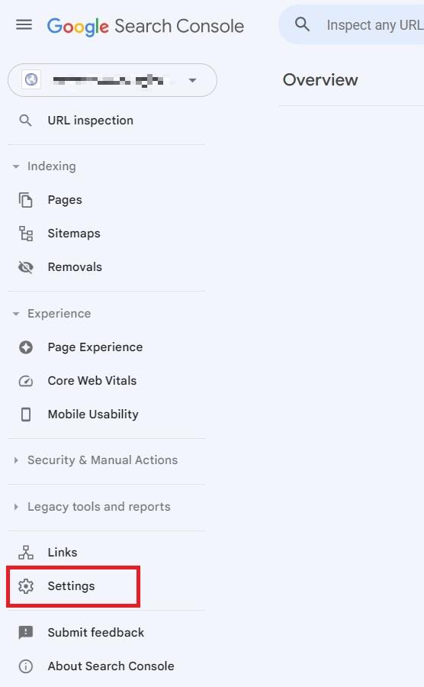
Task: Expand Legacy tools and reports
Action: 92,507
